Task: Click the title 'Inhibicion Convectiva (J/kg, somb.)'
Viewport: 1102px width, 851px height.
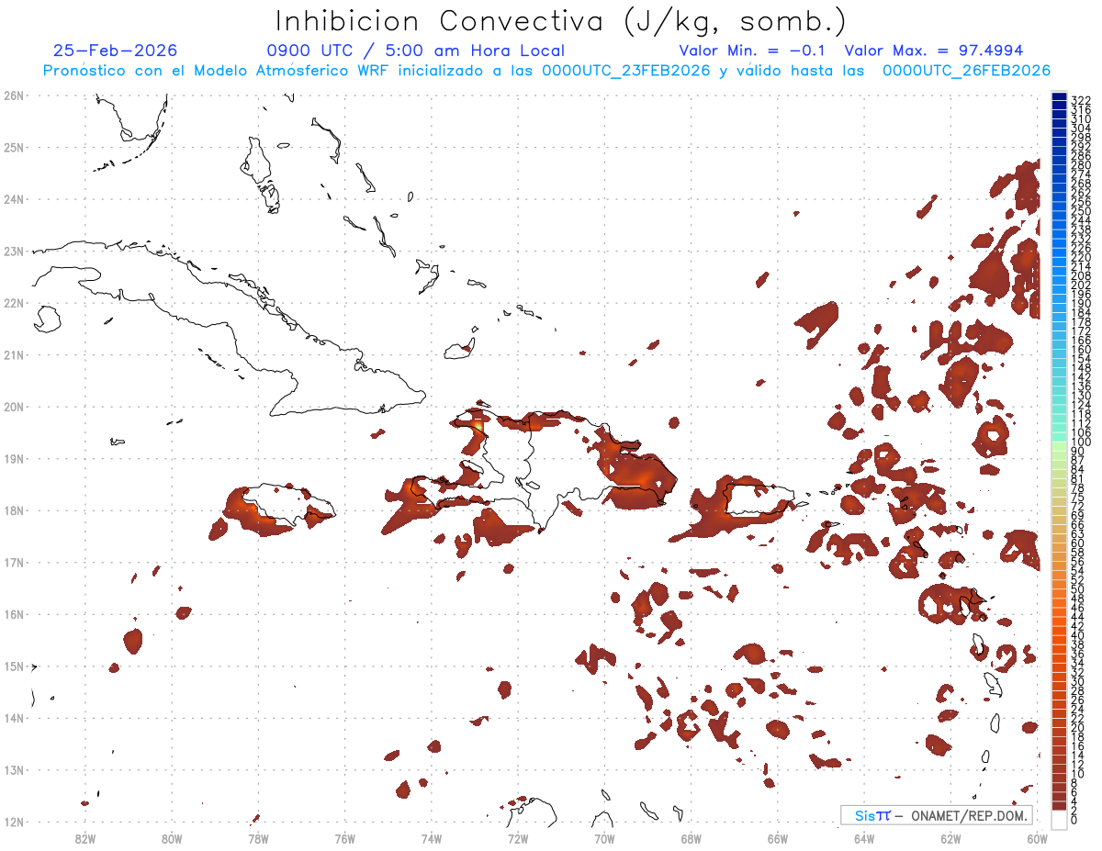Action: click(x=561, y=21)
